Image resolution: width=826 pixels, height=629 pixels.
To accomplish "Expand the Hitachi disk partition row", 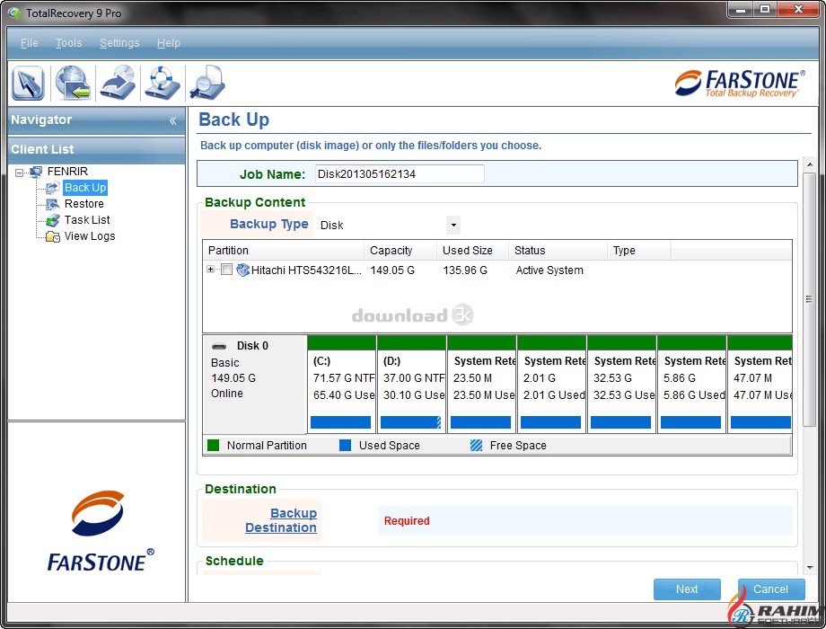I will (211, 270).
